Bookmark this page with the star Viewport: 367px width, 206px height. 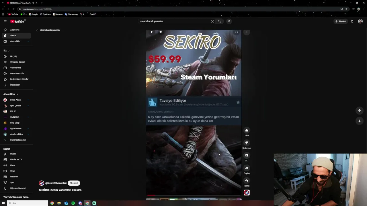coord(346,9)
